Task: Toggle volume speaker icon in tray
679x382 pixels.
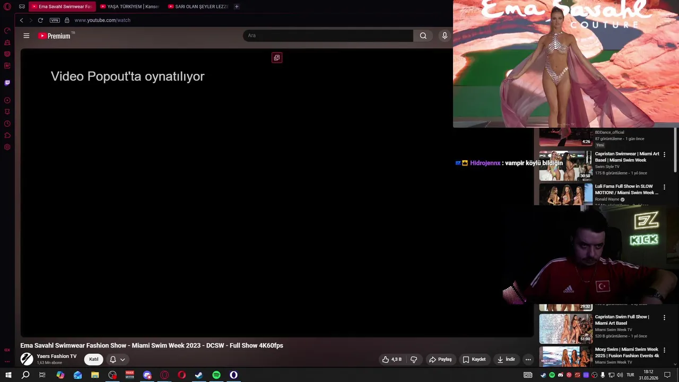Action: tap(620, 375)
